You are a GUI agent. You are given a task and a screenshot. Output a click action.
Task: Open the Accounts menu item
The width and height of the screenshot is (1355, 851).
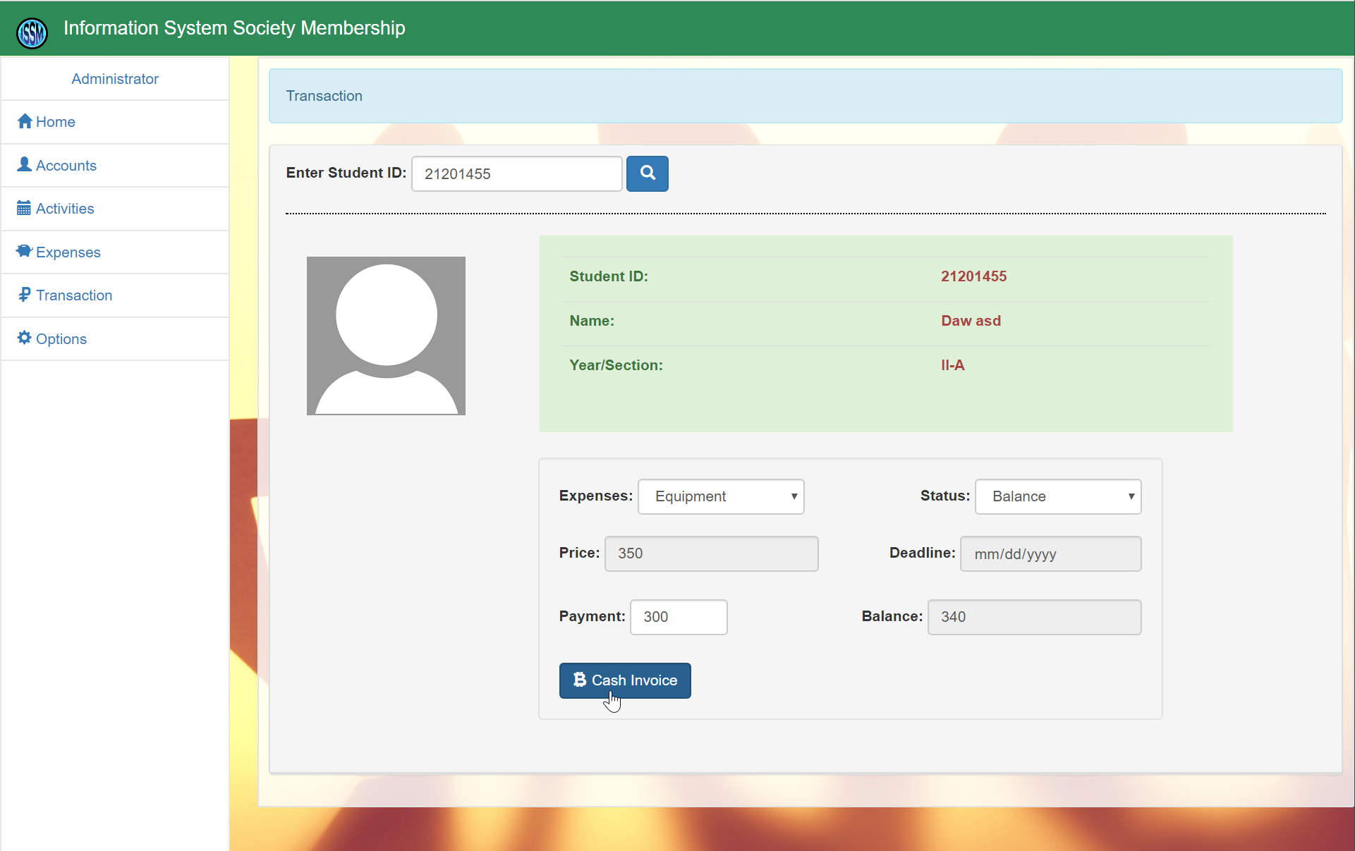[x=115, y=166]
